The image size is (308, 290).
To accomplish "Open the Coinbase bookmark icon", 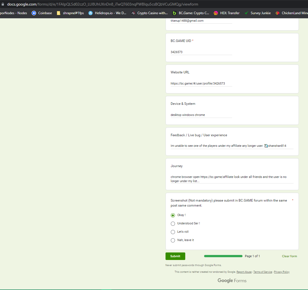I will tap(34, 13).
